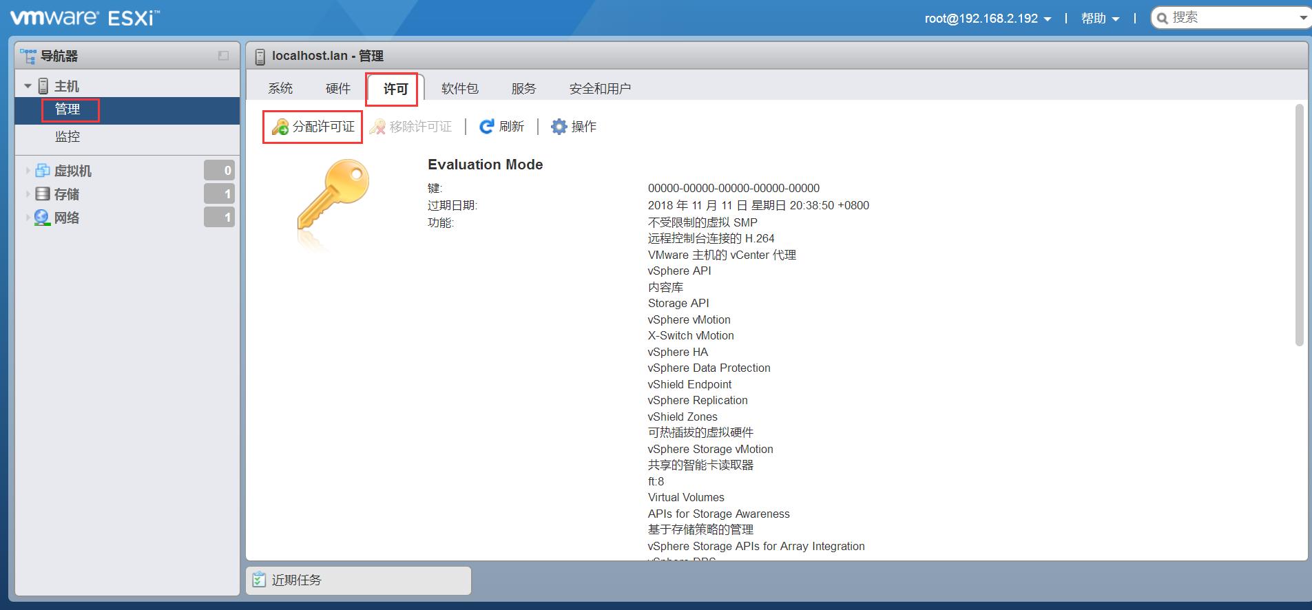Click the storage icon beside 存储

coord(43,193)
